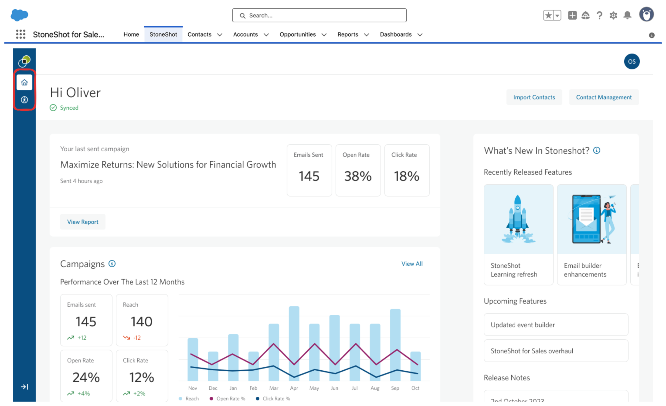Click the Release Notes heading
Image resolution: width=666 pixels, height=406 pixels.
pos(507,378)
